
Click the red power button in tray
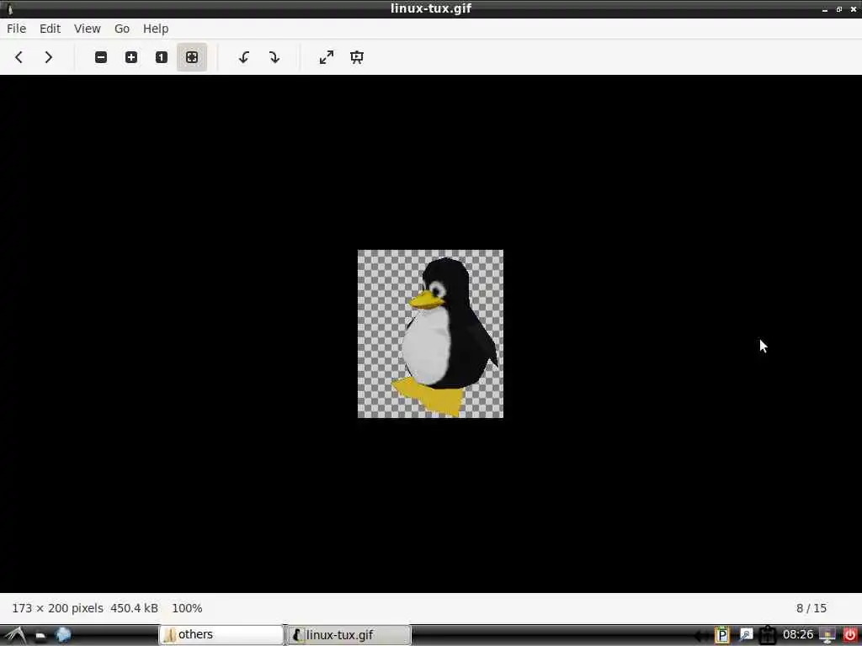pyautogui.click(x=850, y=636)
